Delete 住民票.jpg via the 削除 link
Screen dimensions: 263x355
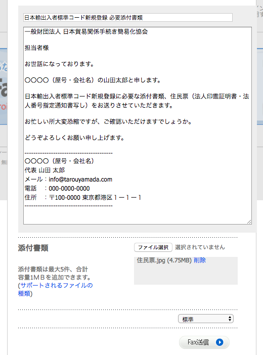click(200, 260)
